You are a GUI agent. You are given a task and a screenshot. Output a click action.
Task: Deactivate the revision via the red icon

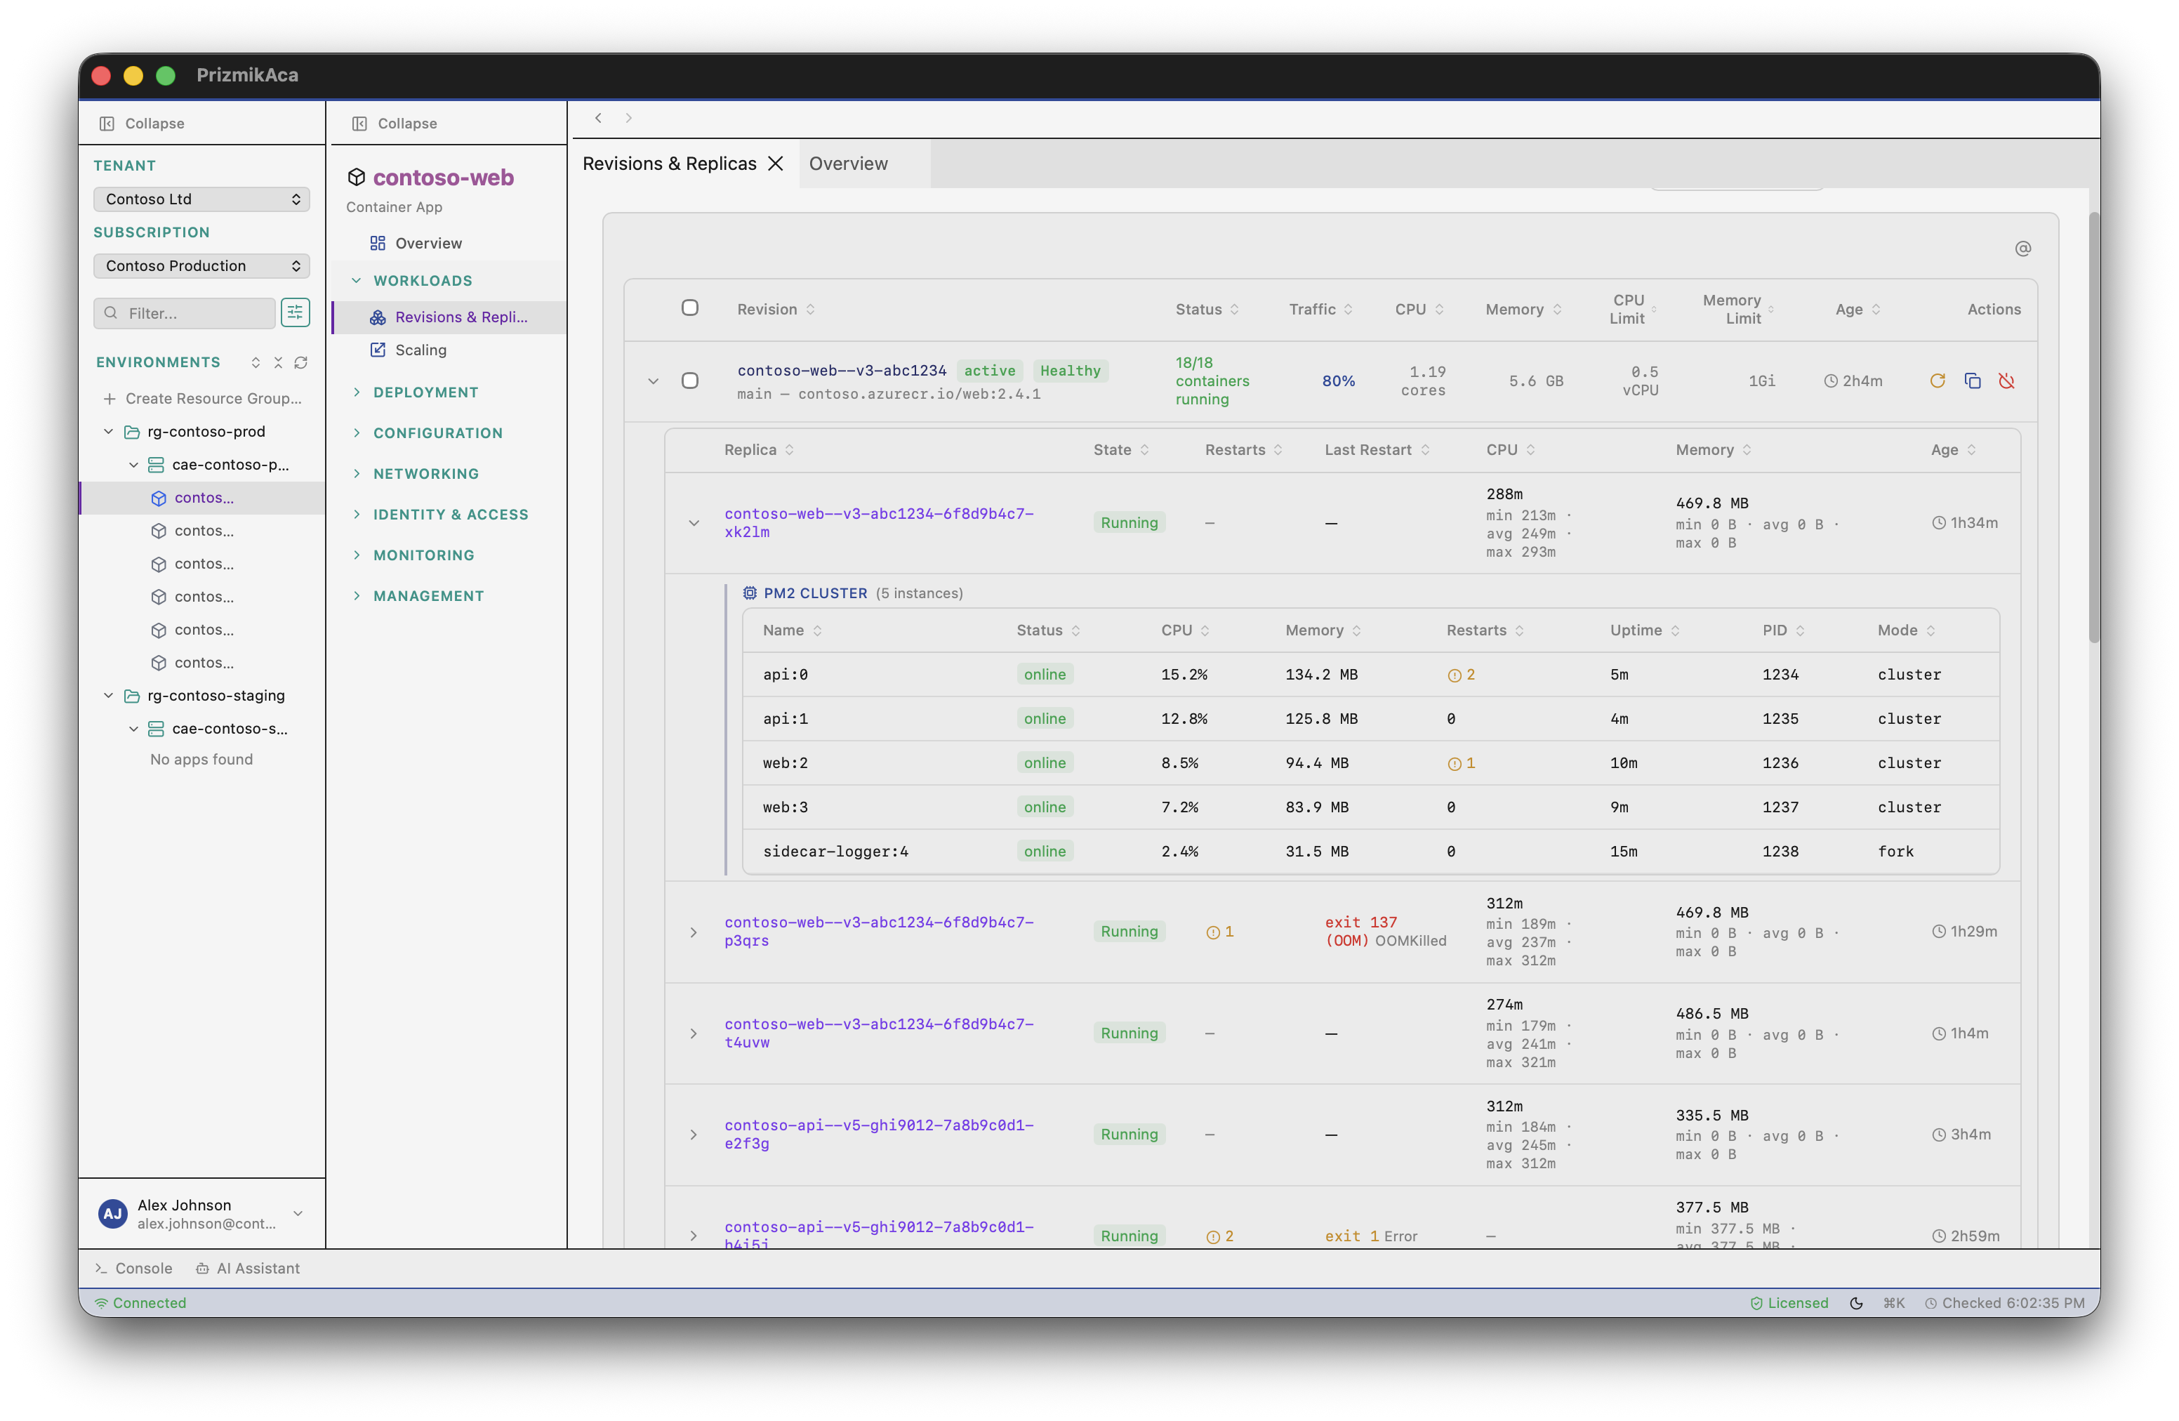2007,380
